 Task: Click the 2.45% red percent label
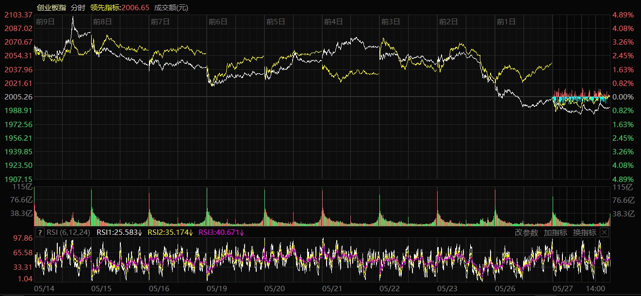click(x=623, y=56)
